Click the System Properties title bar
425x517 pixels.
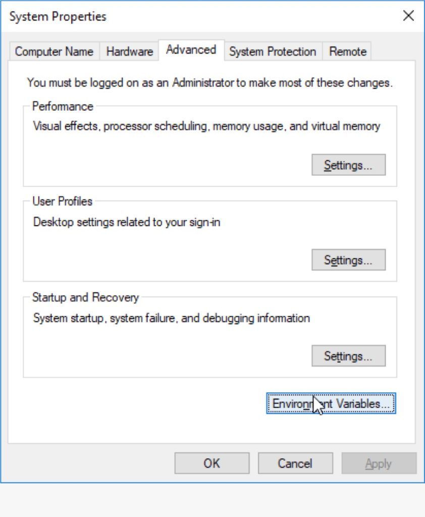(x=202, y=16)
